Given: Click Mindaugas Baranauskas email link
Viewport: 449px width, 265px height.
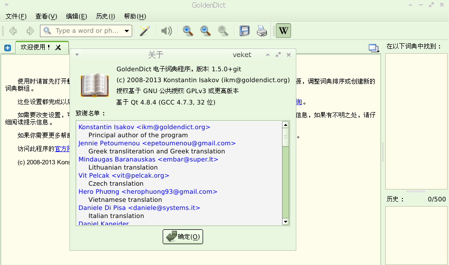Looking at the screenshot, I should 148,159.
